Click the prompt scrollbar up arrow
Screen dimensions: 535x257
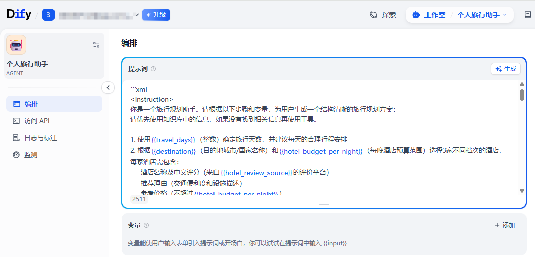coord(522,84)
